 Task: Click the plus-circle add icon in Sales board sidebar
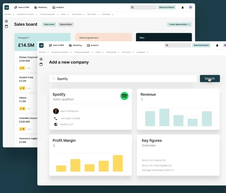(x=6, y=21)
